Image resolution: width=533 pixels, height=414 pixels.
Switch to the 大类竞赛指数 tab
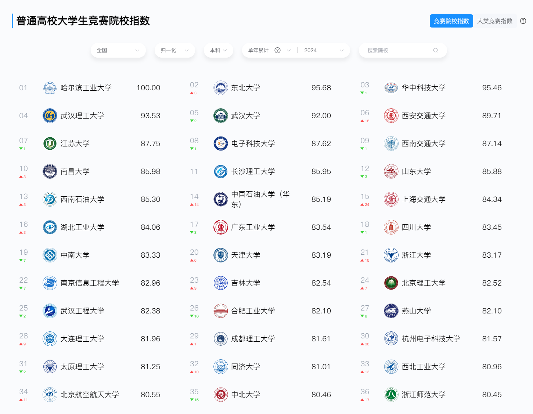point(494,21)
